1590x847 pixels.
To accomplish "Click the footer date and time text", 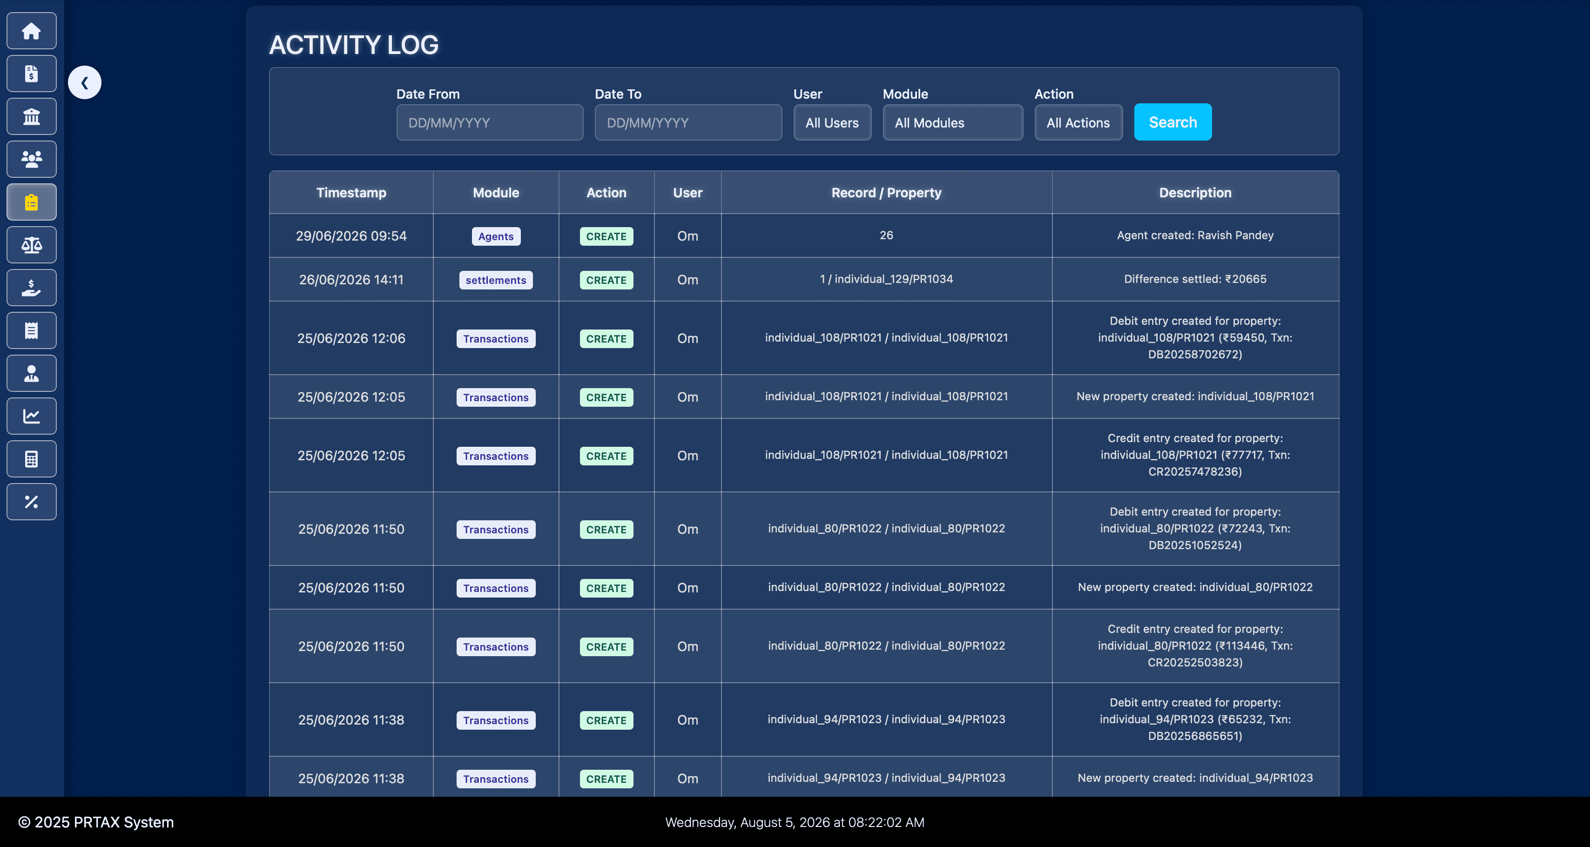I will tap(795, 822).
